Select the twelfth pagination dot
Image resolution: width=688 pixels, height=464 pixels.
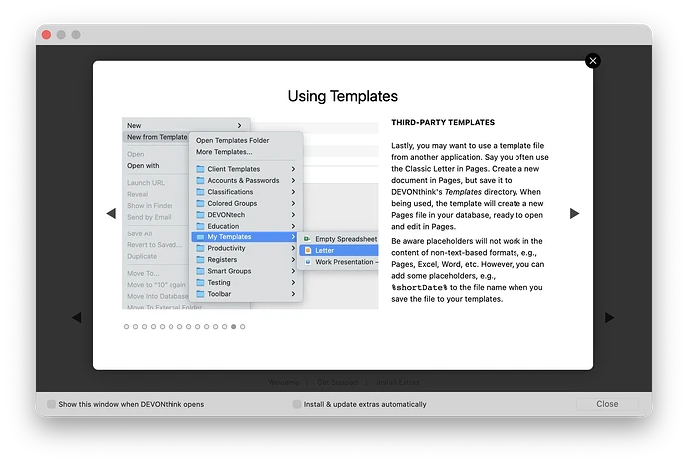tap(225, 327)
